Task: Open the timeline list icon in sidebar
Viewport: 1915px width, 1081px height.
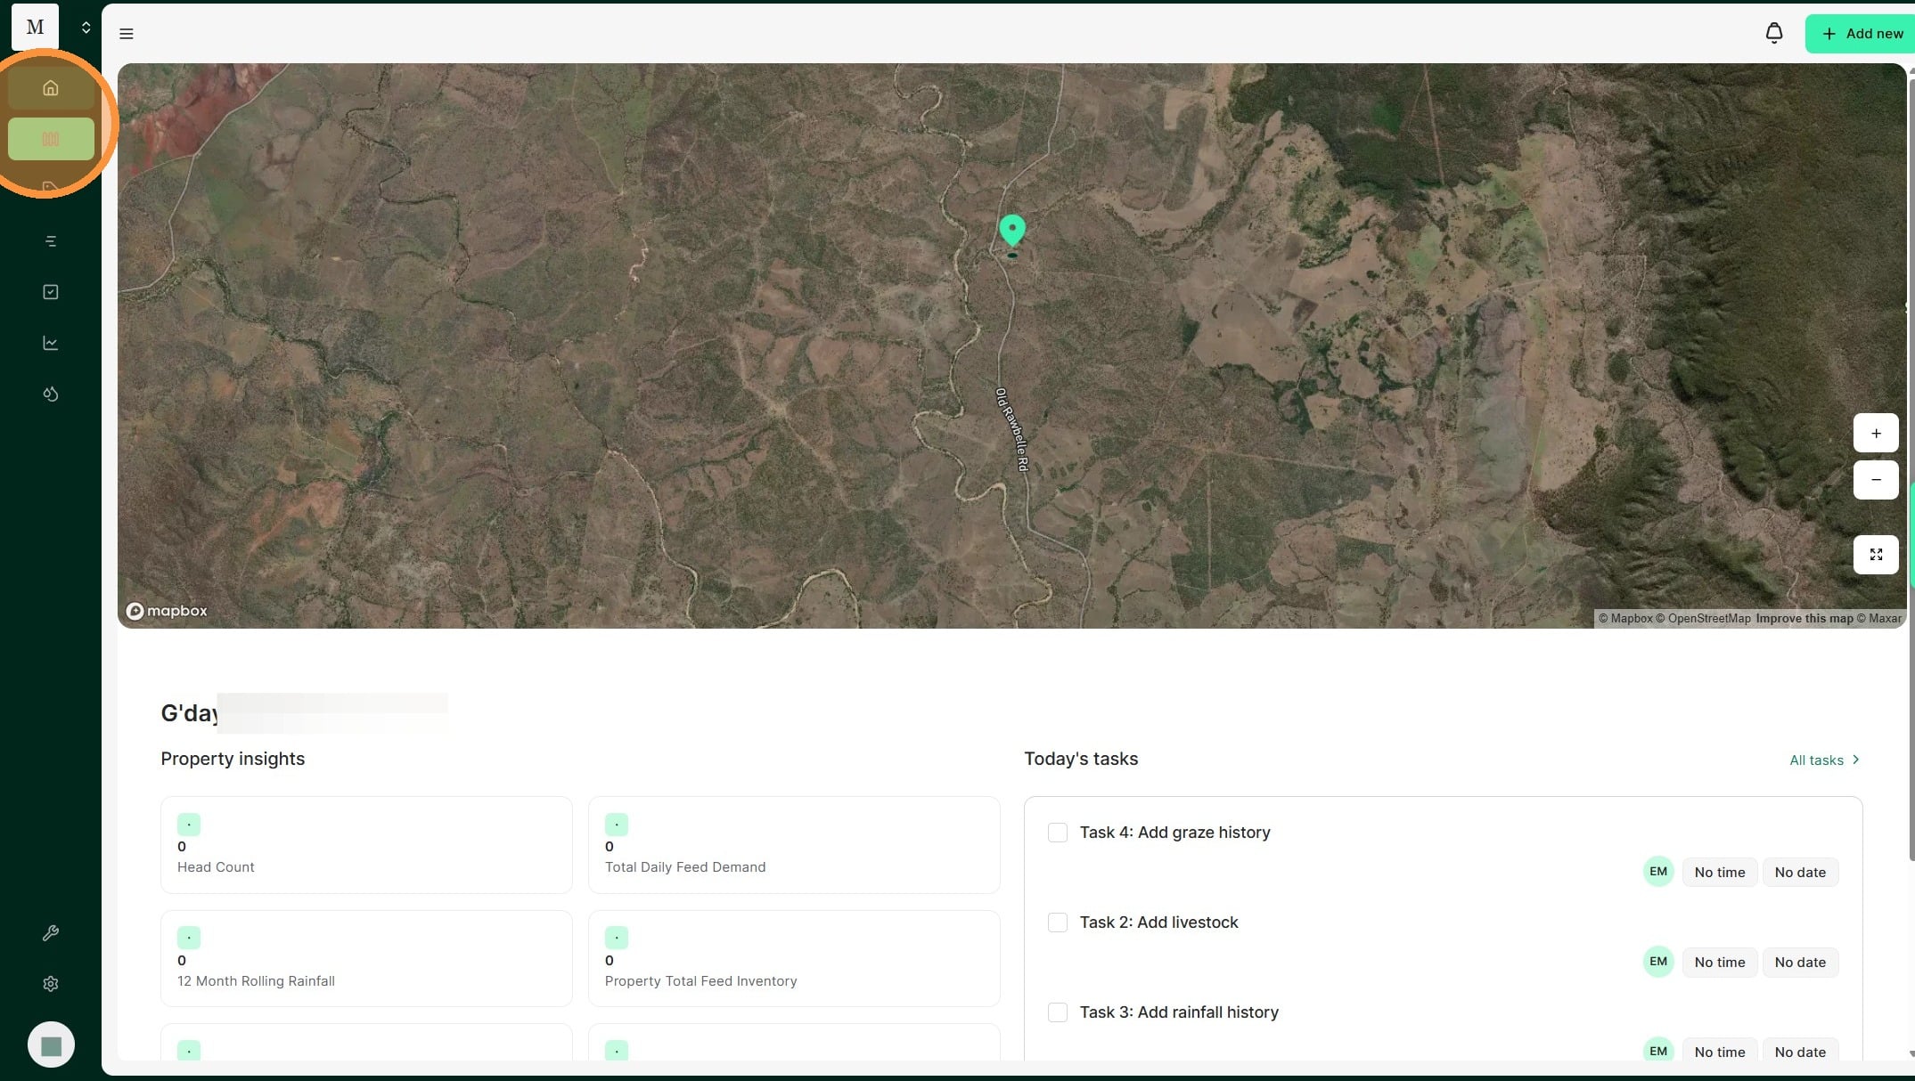Action: 51,241
